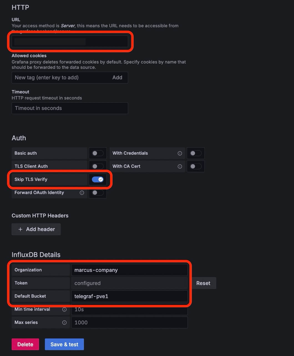The width and height of the screenshot is (294, 356).
Task: Toggle the With Credentials switch
Action: pos(196,153)
